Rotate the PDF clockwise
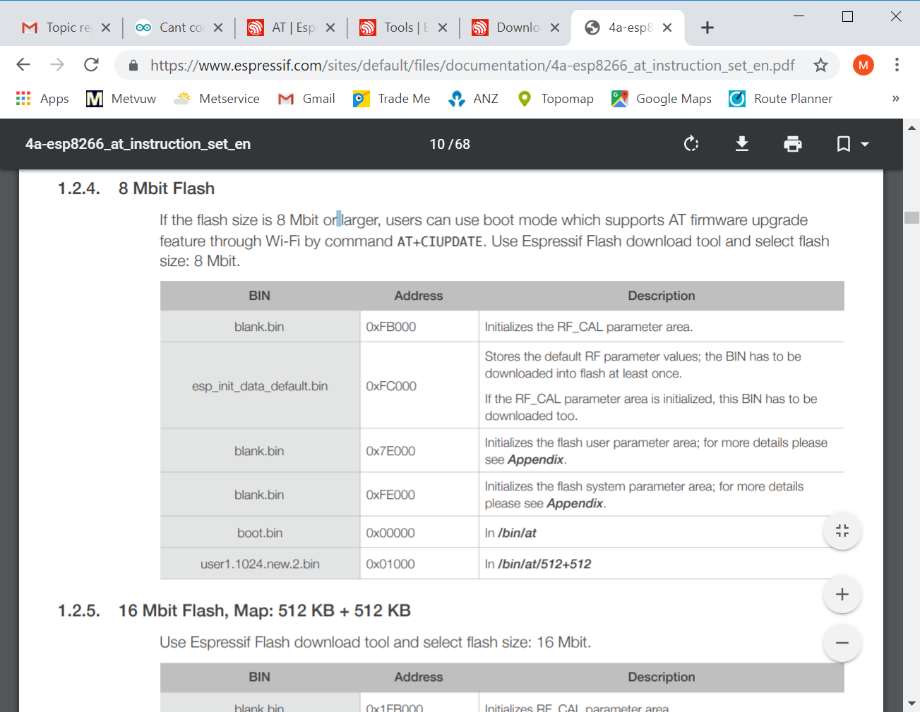The width and height of the screenshot is (920, 712). coord(691,144)
